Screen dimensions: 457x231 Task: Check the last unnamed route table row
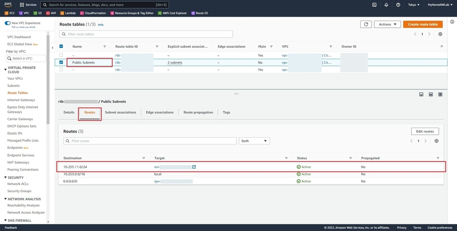(x=61, y=70)
